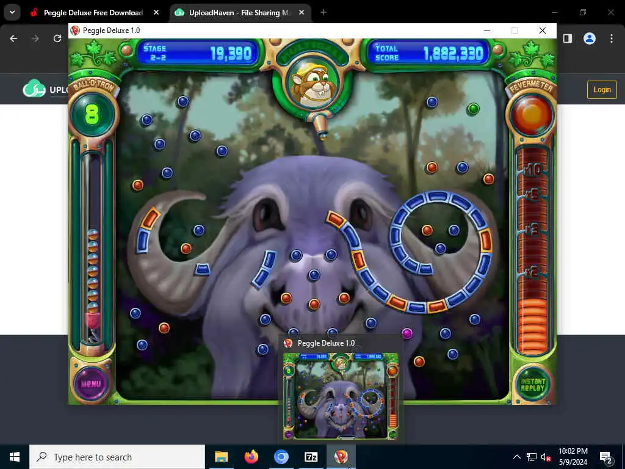Open File Explorer from the taskbar
The width and height of the screenshot is (625, 469).
click(221, 457)
